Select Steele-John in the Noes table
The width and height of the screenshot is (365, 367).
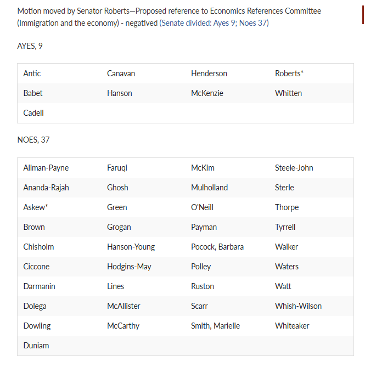coord(294,168)
